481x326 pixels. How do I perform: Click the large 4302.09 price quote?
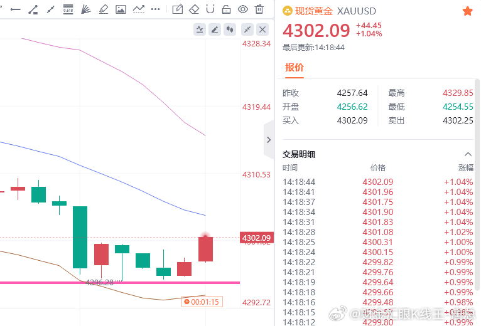[x=316, y=30]
